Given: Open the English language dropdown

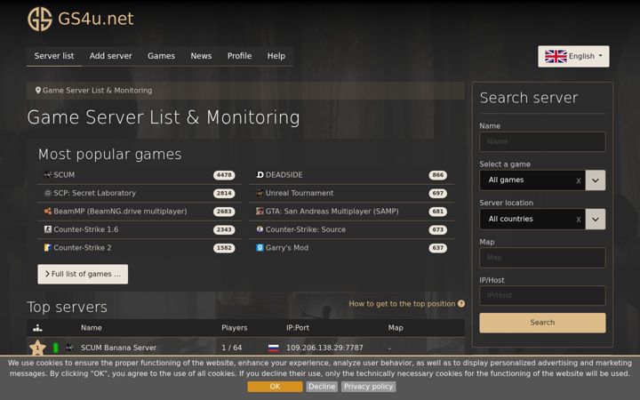Looking at the screenshot, I should [x=573, y=56].
